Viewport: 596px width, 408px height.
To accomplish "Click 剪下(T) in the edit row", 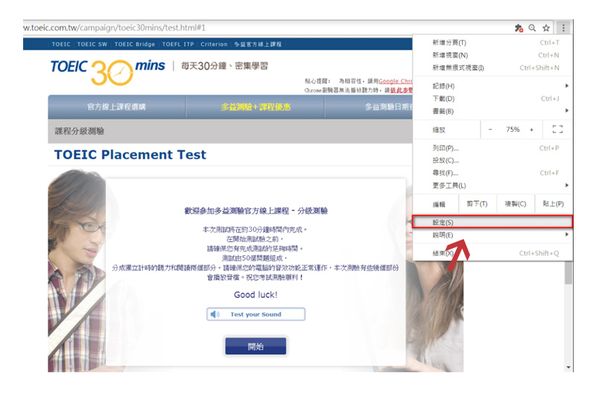I will tap(477, 204).
